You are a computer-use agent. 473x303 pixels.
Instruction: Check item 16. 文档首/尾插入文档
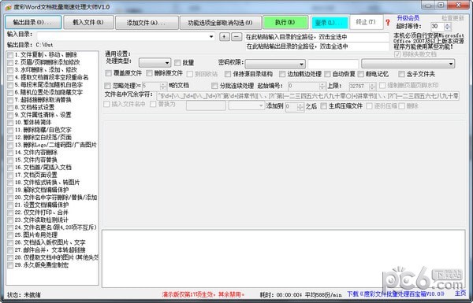[x=10, y=168]
